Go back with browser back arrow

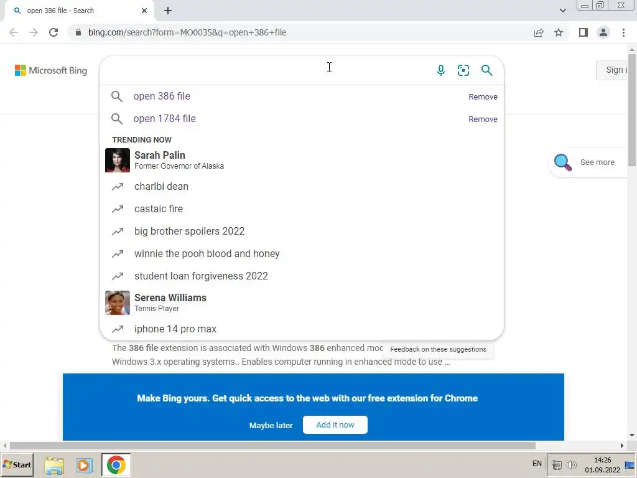(x=14, y=32)
